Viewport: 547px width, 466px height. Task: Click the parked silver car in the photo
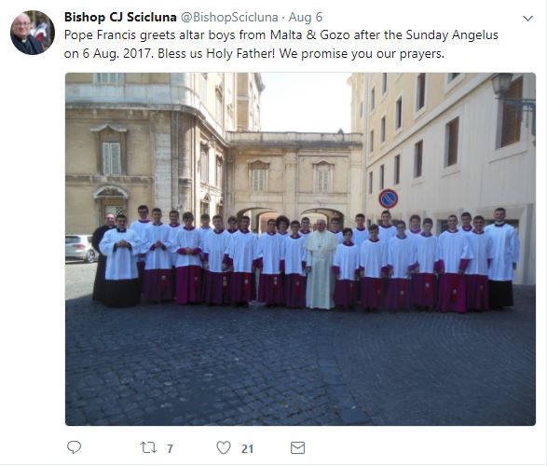(x=80, y=248)
